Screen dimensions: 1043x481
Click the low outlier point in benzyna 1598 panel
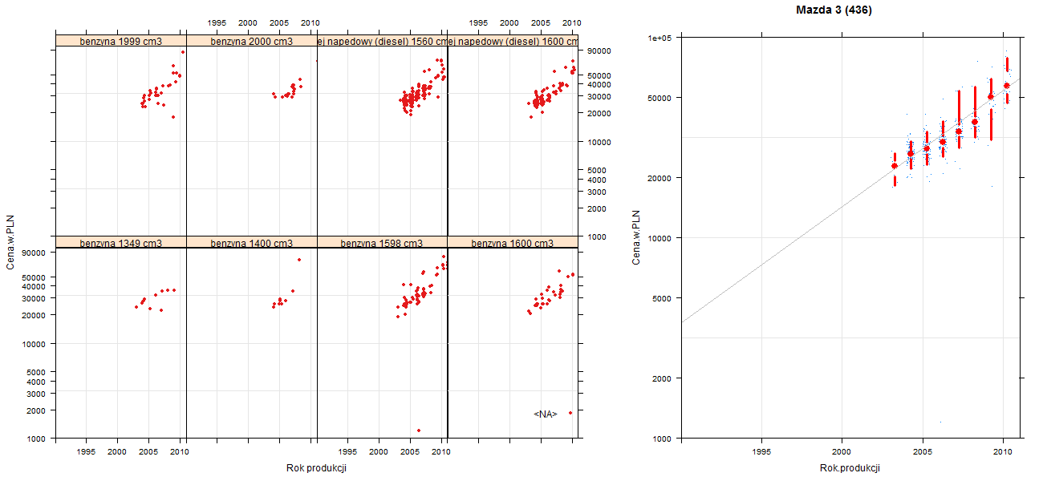pyautogui.click(x=419, y=430)
